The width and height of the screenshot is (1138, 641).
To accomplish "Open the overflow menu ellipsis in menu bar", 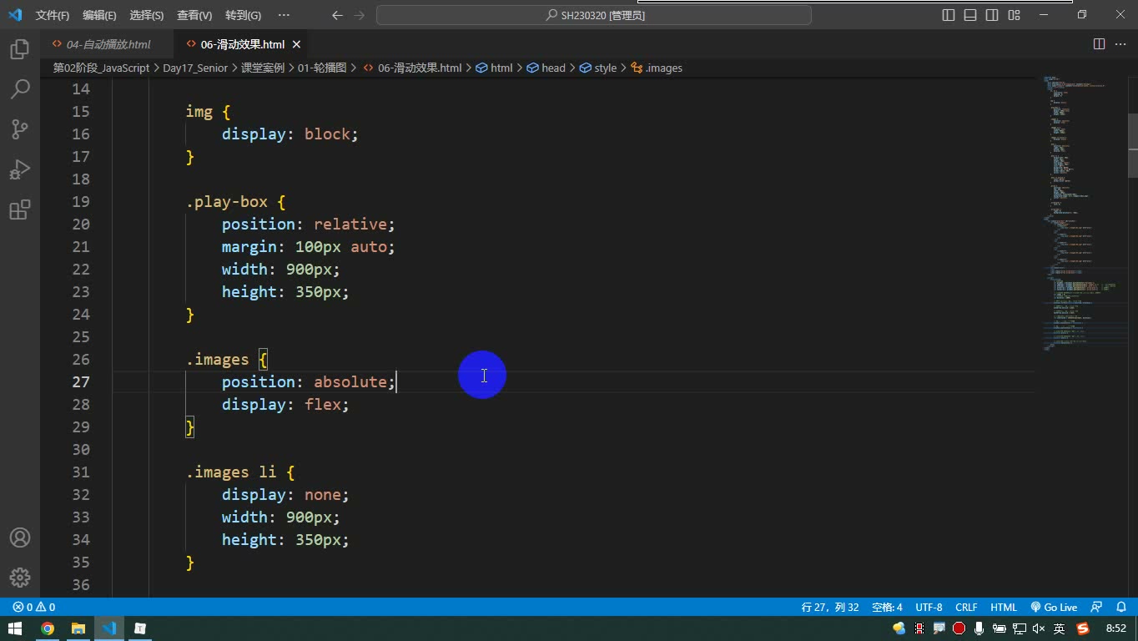I will pyautogui.click(x=284, y=15).
